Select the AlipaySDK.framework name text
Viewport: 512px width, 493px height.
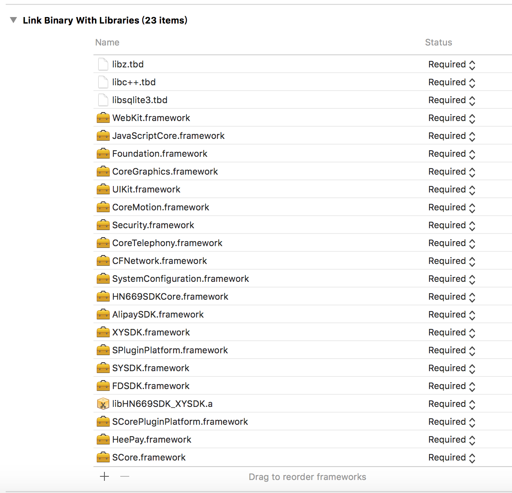(x=158, y=314)
